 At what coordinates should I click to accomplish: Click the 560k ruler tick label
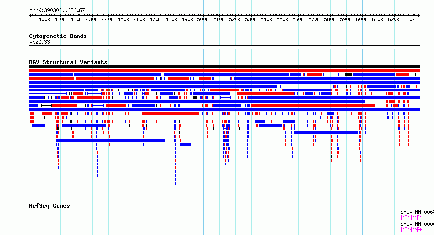coord(298,20)
